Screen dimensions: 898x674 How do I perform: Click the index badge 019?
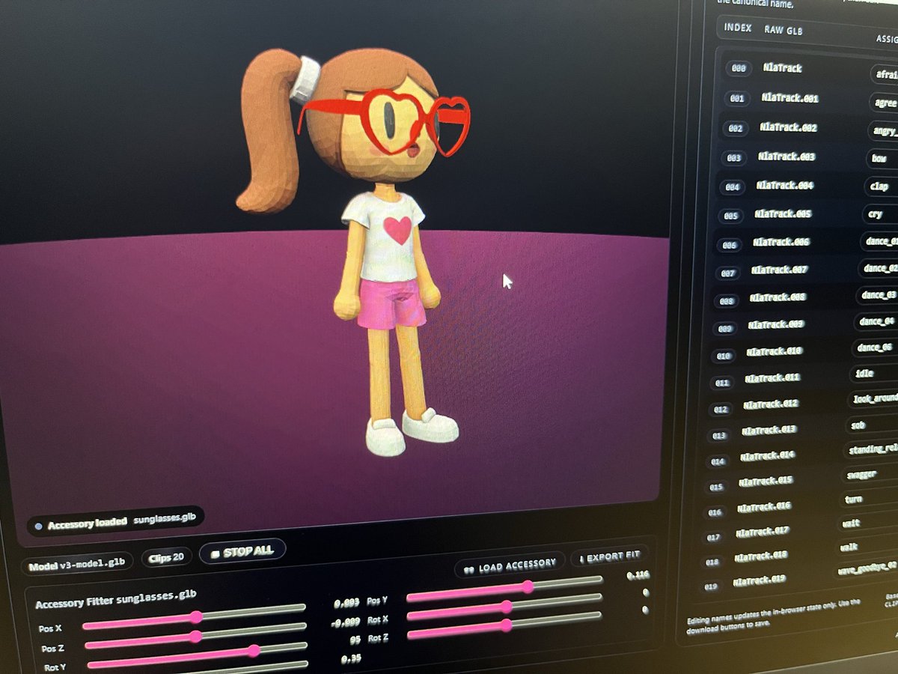tap(711, 586)
